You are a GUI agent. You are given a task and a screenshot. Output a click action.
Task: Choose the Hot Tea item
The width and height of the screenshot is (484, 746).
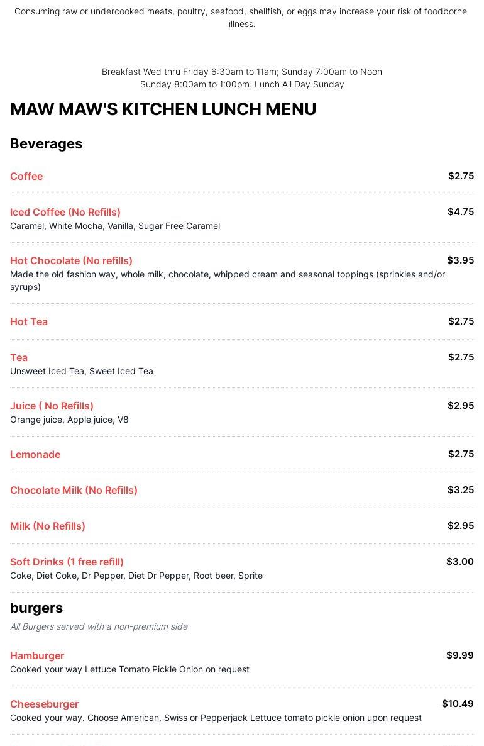click(29, 321)
